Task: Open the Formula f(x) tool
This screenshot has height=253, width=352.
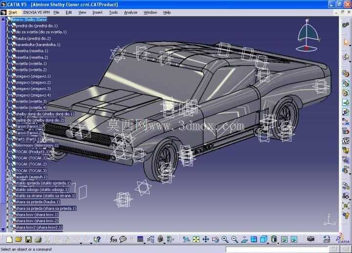Action: (x=113, y=239)
